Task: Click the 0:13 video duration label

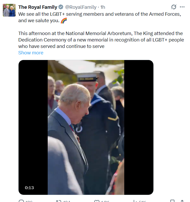Action: point(29,188)
